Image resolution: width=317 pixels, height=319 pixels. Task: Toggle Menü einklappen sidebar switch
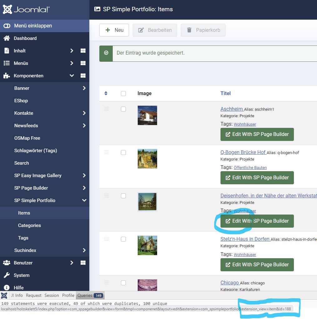[7, 26]
